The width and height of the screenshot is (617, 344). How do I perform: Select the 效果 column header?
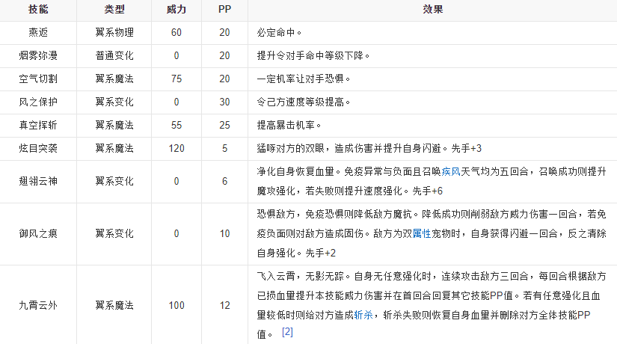pos(433,10)
